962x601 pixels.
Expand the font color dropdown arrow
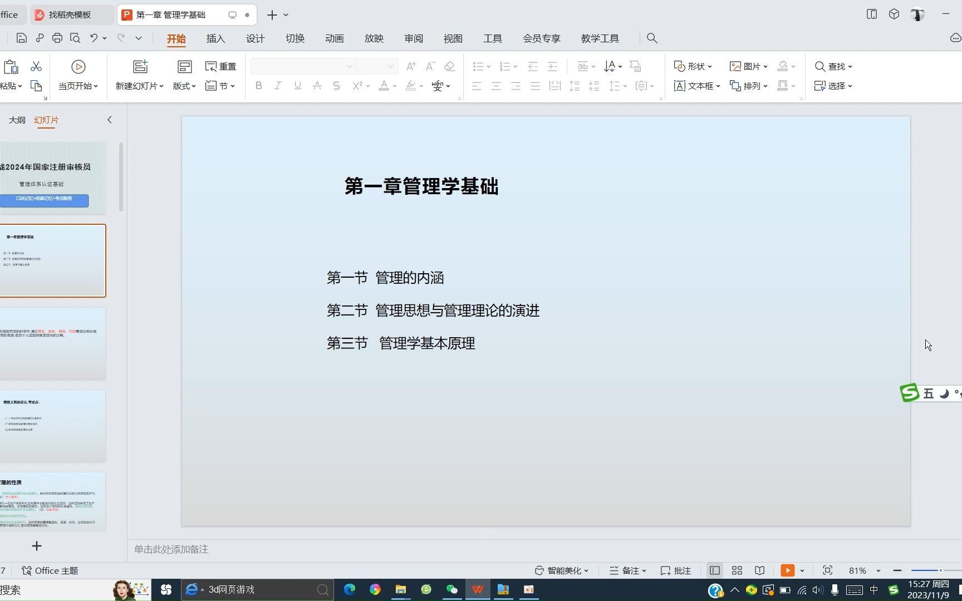pos(394,86)
